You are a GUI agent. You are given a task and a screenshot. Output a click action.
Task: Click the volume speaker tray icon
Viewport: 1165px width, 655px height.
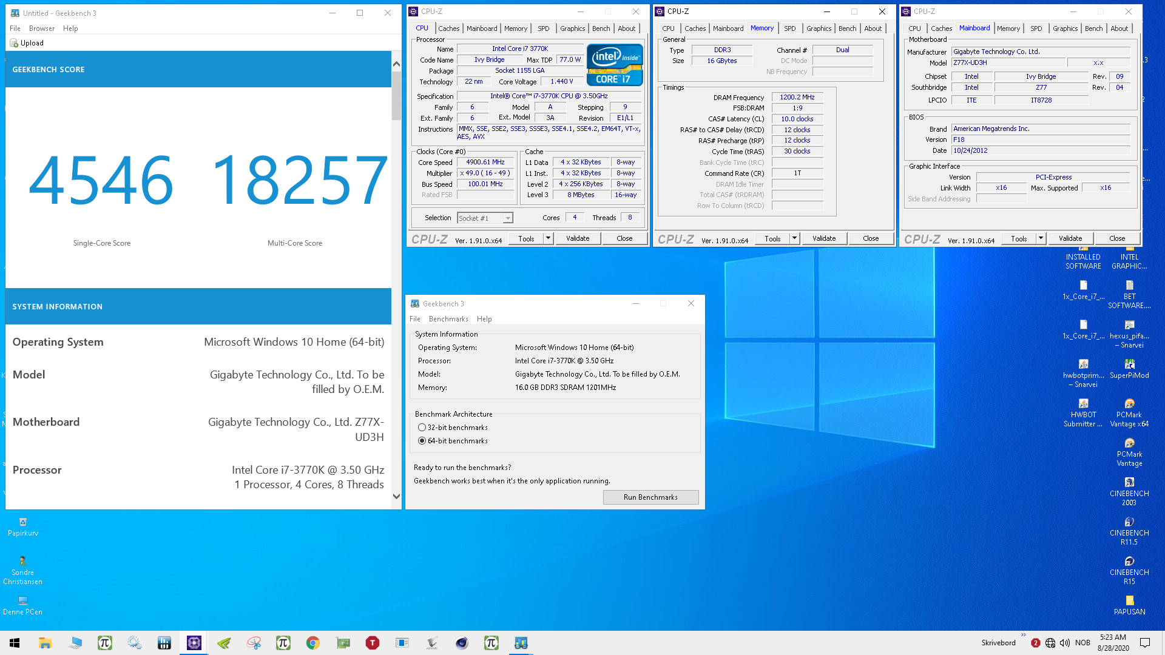pyautogui.click(x=1065, y=643)
